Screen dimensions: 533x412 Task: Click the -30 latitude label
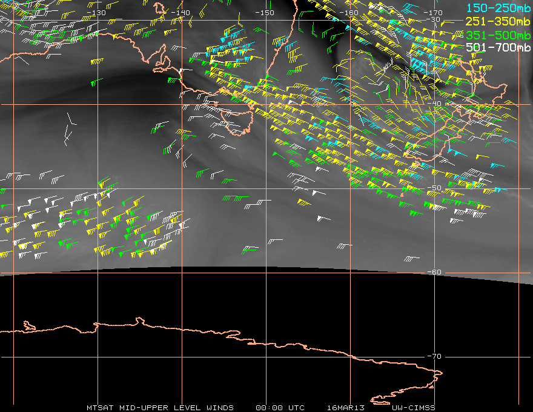tap(434, 19)
